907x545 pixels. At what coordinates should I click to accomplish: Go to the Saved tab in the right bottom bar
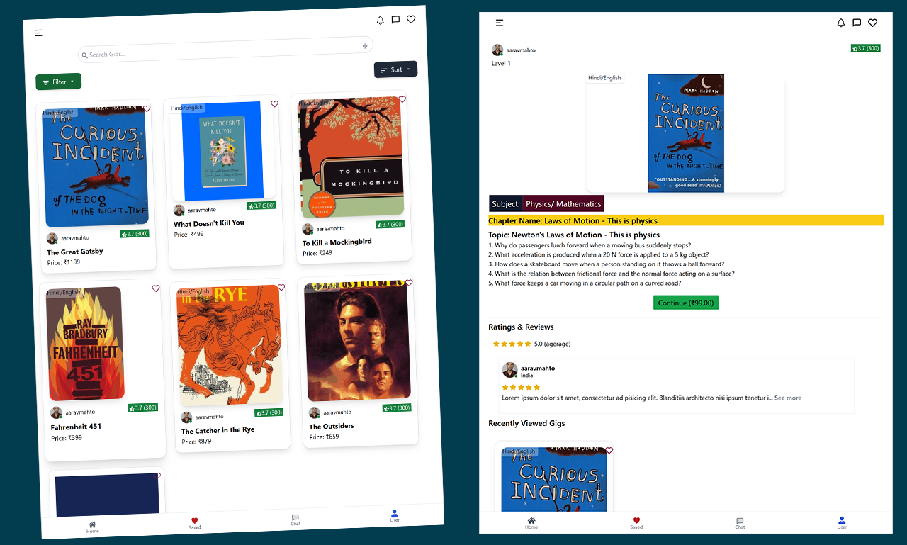click(x=636, y=523)
